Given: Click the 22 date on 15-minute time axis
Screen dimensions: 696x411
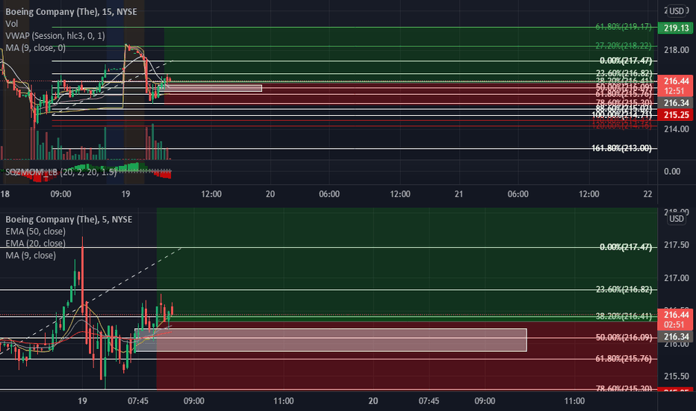Looking at the screenshot, I should pyautogui.click(x=647, y=194).
